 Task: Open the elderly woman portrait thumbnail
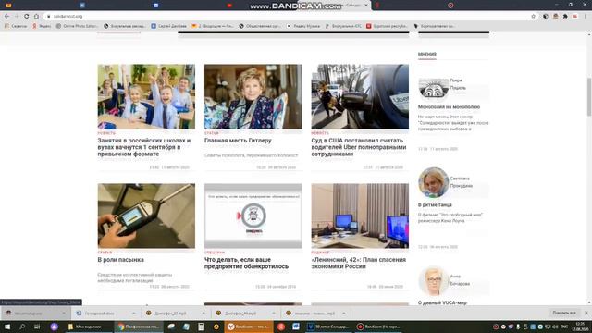click(x=253, y=96)
